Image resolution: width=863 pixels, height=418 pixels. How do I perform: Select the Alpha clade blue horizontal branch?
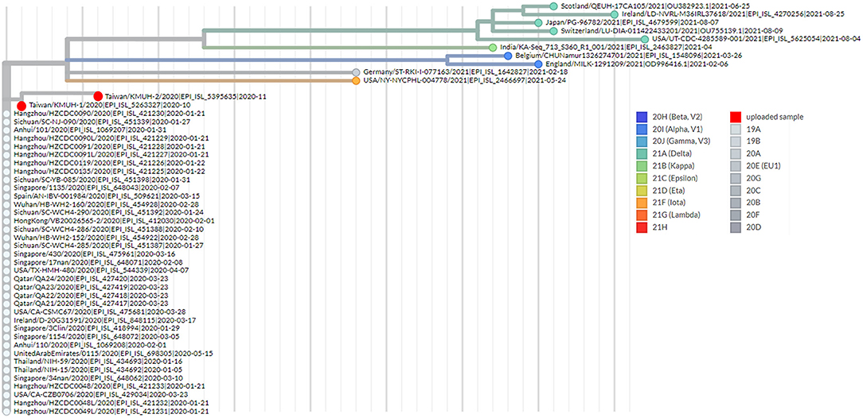pos(256,60)
